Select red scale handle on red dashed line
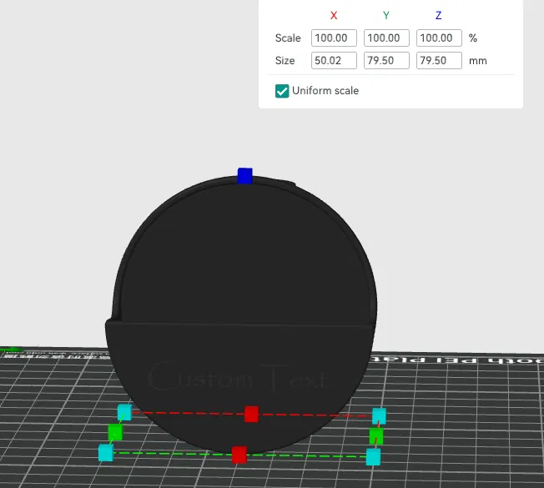Image resolution: width=544 pixels, height=488 pixels. pyautogui.click(x=251, y=414)
